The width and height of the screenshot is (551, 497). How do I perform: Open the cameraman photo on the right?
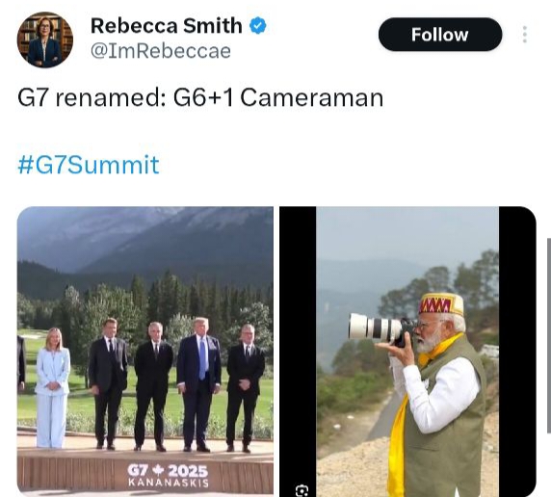pyautogui.click(x=407, y=352)
